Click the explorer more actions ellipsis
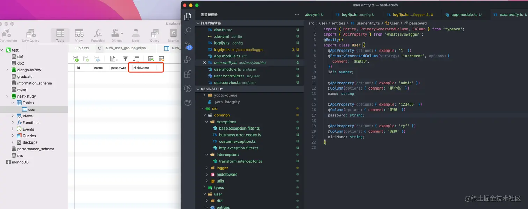Viewport: 528px width, 209px height. (297, 15)
